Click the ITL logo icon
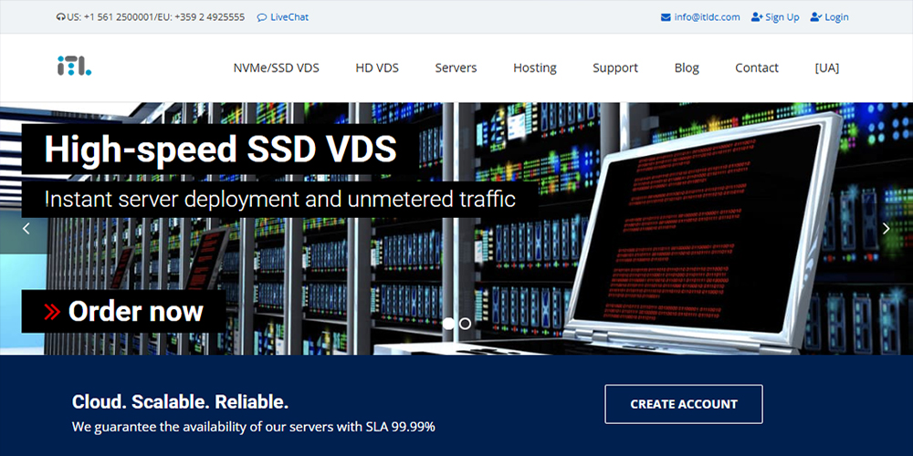The width and height of the screenshot is (913, 456). 73,67
